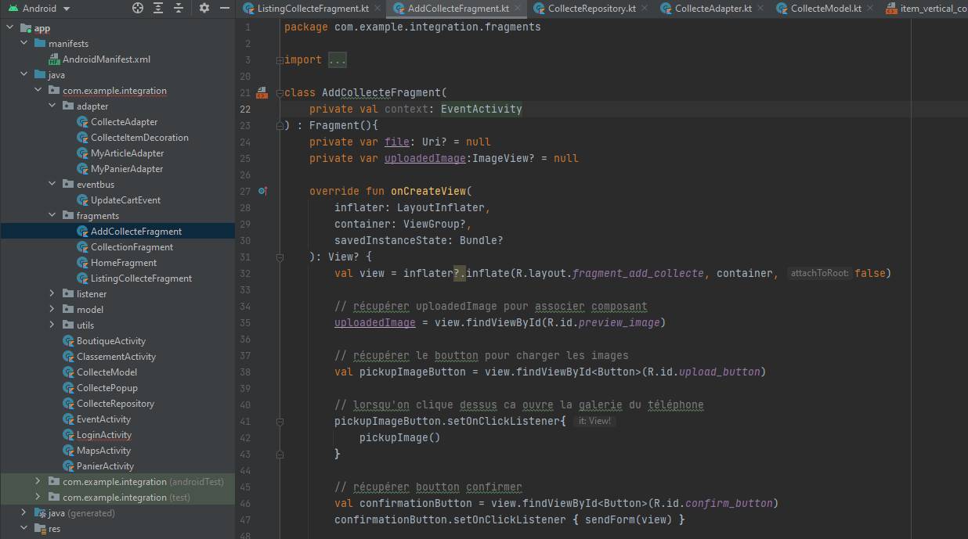Expand the listener package arrow
Image resolution: width=968 pixels, height=539 pixels.
tap(52, 294)
